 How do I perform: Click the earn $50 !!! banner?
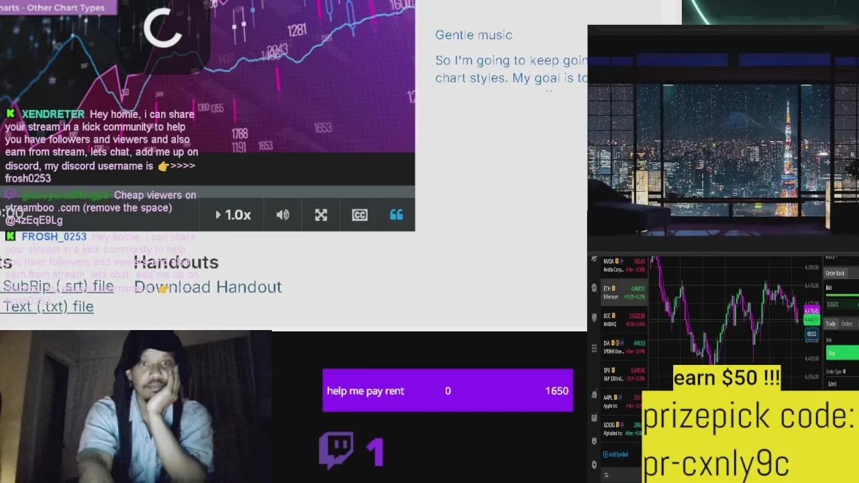pos(727,378)
